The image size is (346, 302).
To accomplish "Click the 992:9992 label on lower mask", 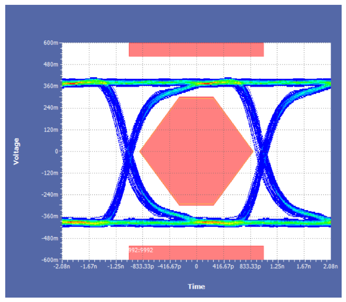I will coord(141,250).
